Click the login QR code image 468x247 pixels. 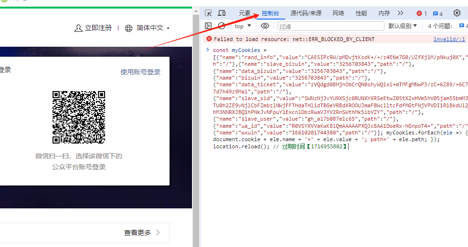coord(79,117)
